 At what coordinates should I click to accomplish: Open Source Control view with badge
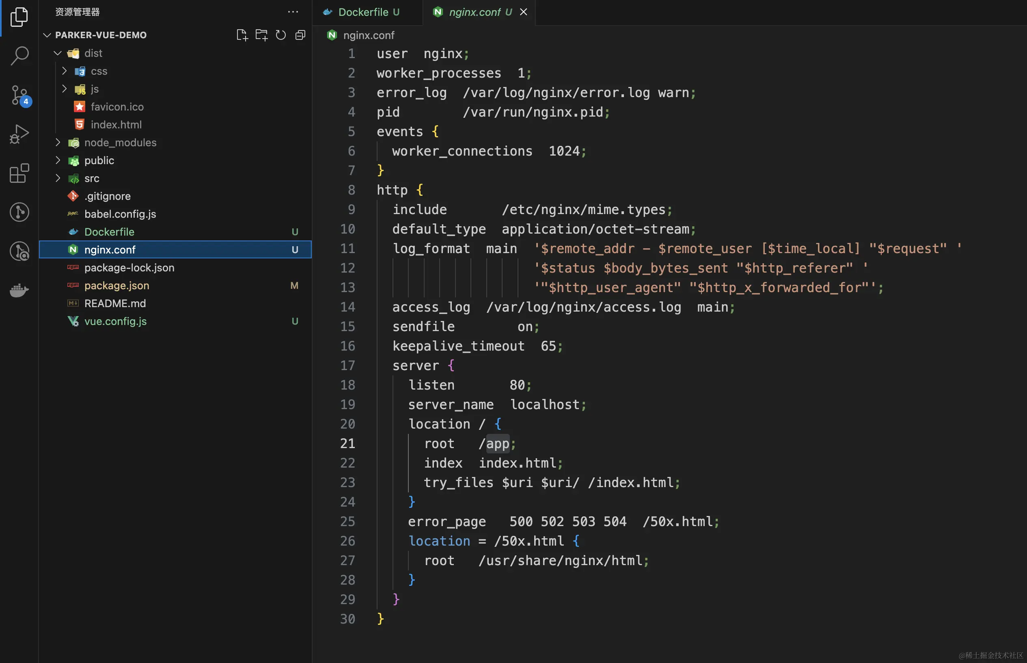pyautogui.click(x=19, y=95)
